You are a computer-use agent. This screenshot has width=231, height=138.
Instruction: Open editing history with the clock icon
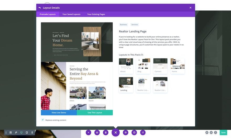[x=134, y=133]
